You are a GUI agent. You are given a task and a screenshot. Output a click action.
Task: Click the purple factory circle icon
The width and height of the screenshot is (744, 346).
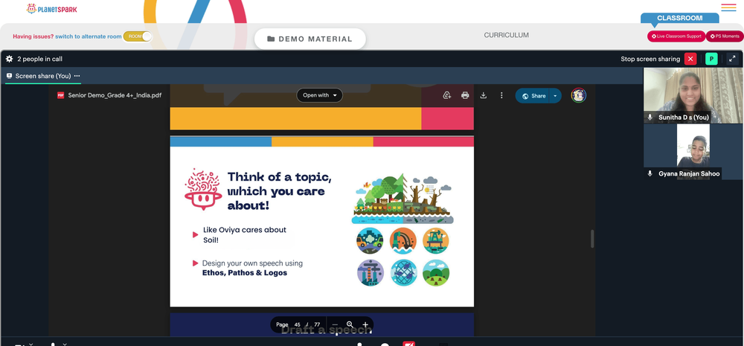[x=370, y=272]
